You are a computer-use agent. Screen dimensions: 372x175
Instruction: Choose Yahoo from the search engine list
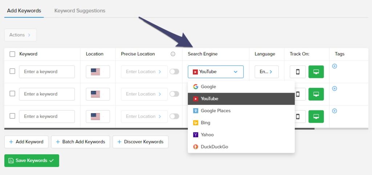tap(241, 135)
